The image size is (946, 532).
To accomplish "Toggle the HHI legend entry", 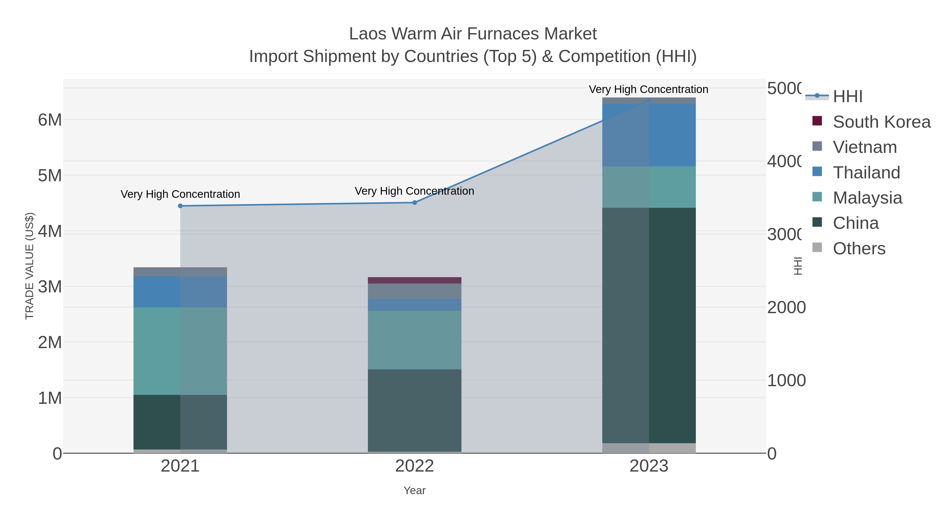I will point(834,96).
